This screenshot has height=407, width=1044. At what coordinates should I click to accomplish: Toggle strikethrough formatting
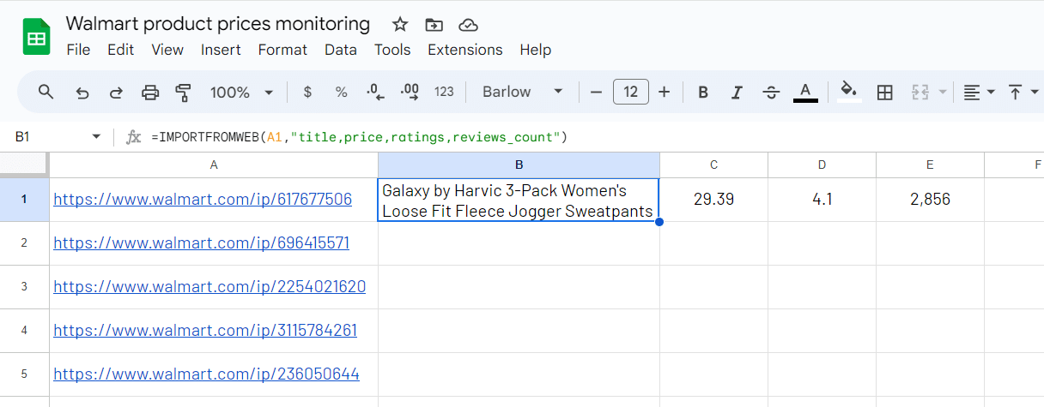[x=770, y=92]
